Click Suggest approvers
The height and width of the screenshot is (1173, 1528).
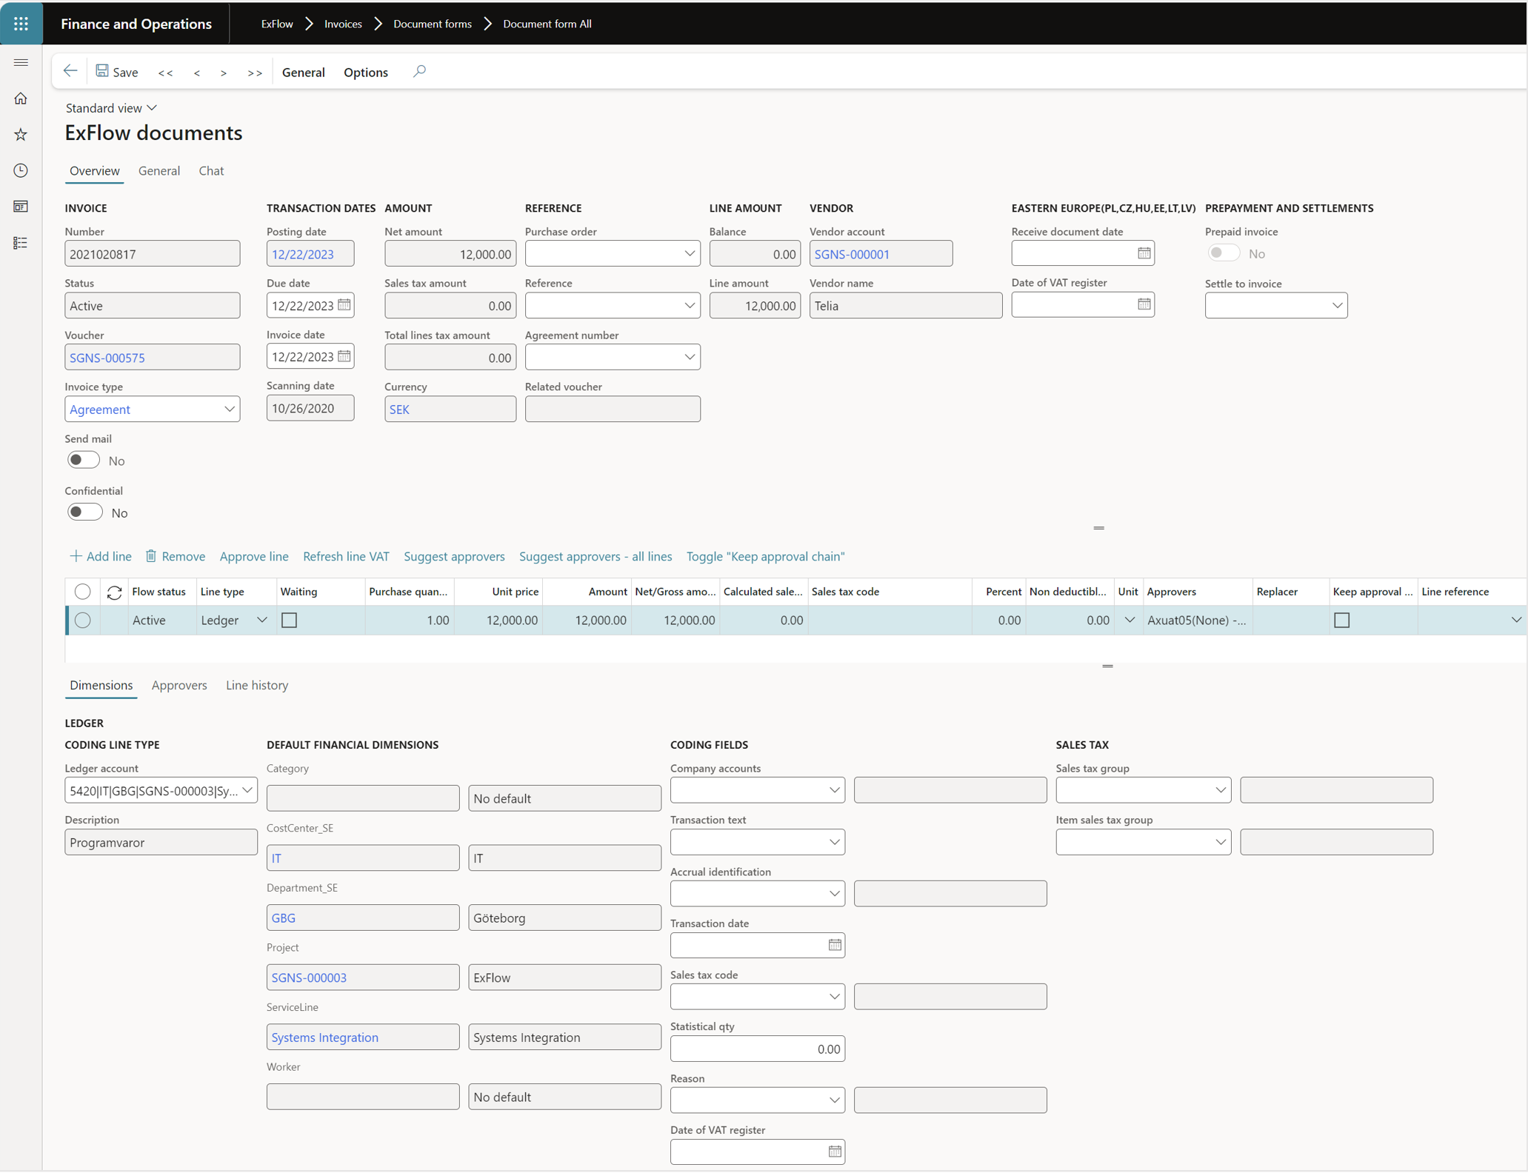coord(454,556)
